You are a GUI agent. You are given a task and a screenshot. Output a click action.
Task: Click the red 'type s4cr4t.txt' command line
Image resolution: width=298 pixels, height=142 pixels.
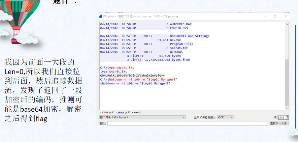121,67
